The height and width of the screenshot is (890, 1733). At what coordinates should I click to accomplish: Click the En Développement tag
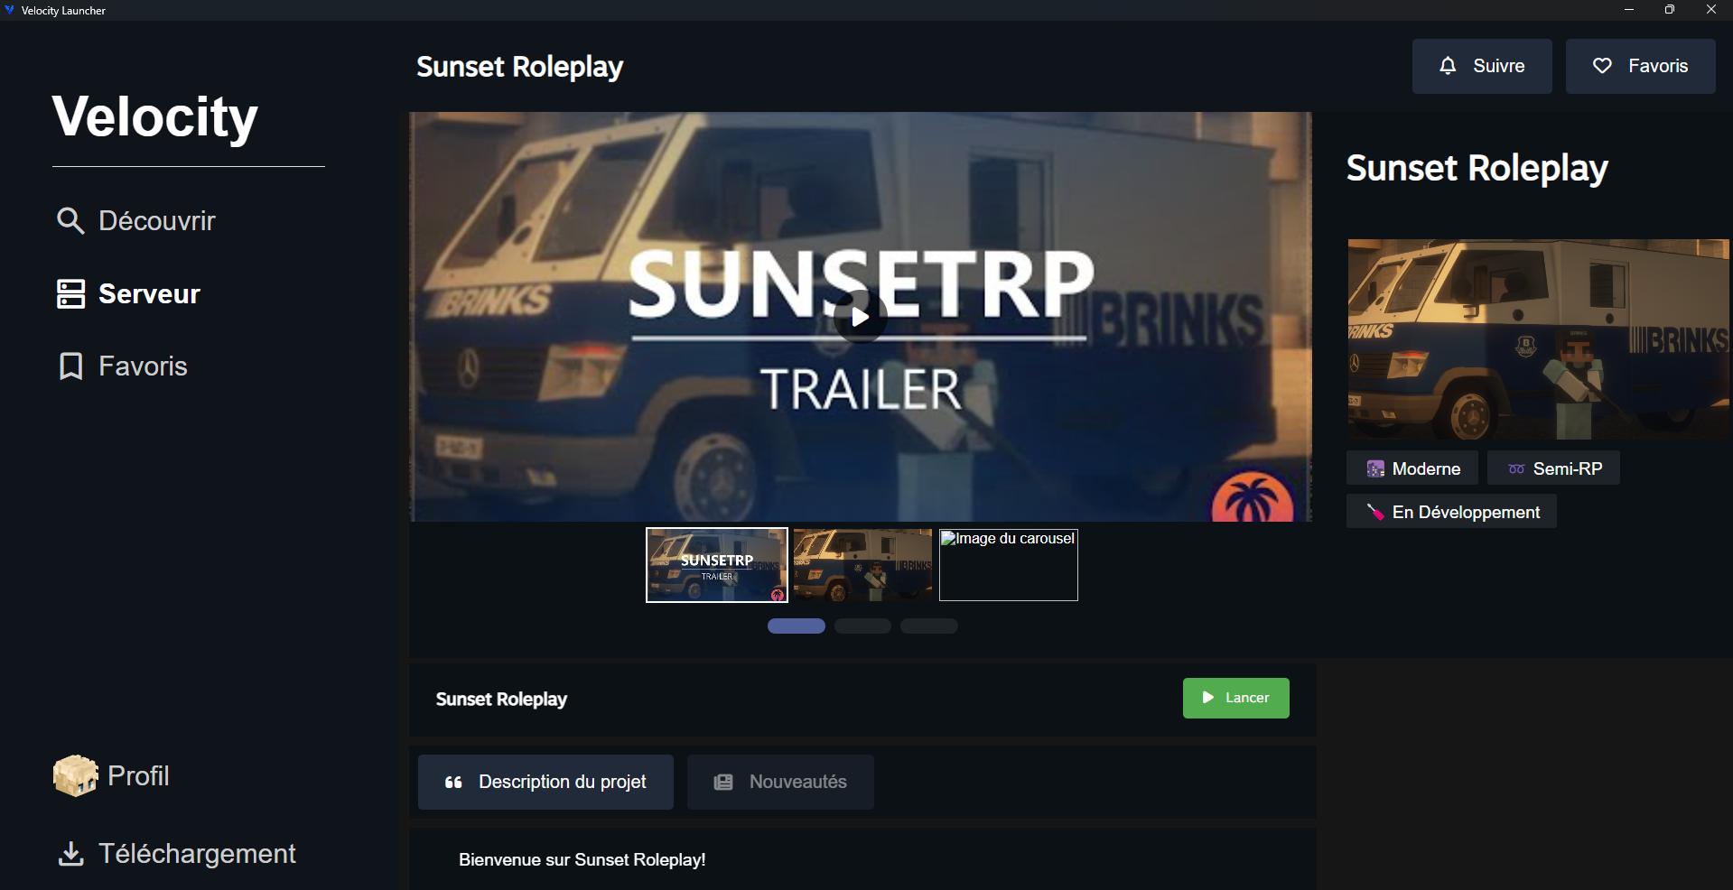click(x=1451, y=512)
